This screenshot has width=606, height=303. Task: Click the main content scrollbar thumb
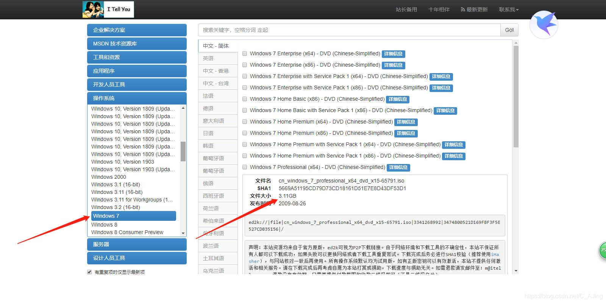(516, 97)
